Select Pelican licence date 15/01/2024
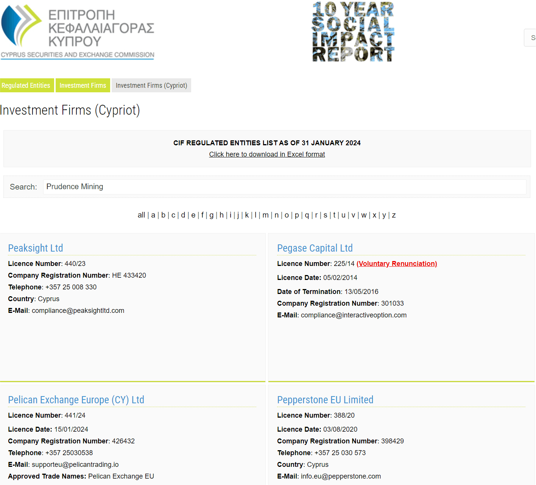This screenshot has width=536, height=485. pos(71,429)
